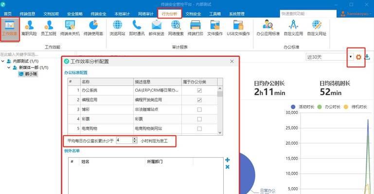
Task: Click the export download icon beside the gear
Action: coord(368,57)
